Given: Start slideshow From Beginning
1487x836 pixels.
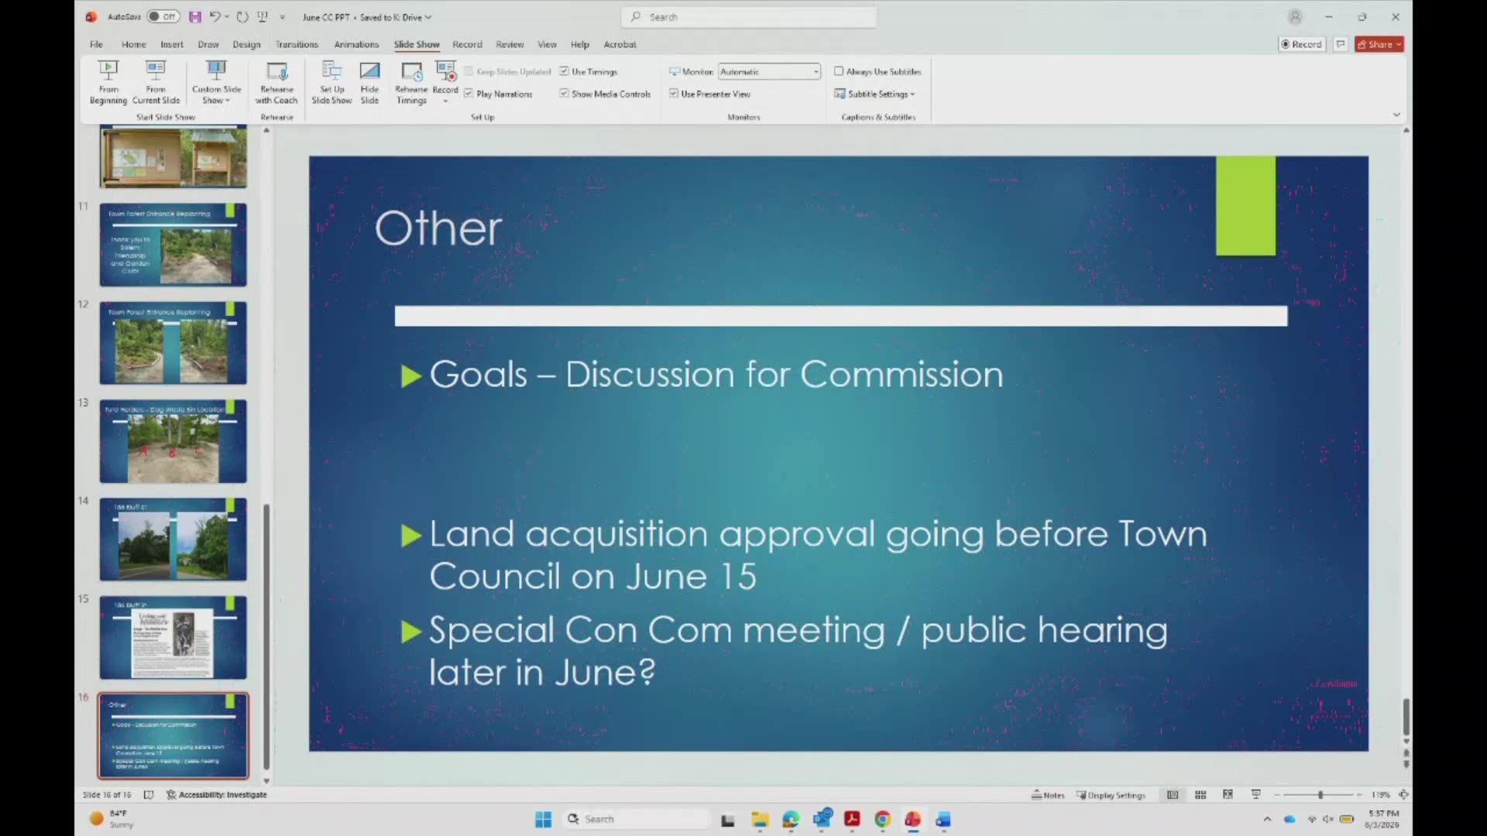Looking at the screenshot, I should pos(108,83).
